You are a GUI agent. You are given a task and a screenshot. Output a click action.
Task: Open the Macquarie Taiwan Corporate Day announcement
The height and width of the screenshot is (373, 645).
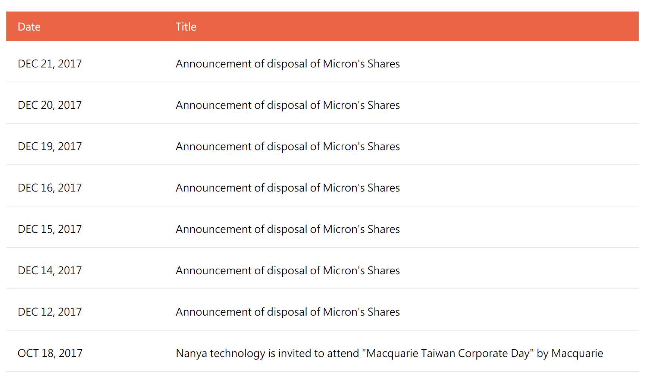coord(389,353)
